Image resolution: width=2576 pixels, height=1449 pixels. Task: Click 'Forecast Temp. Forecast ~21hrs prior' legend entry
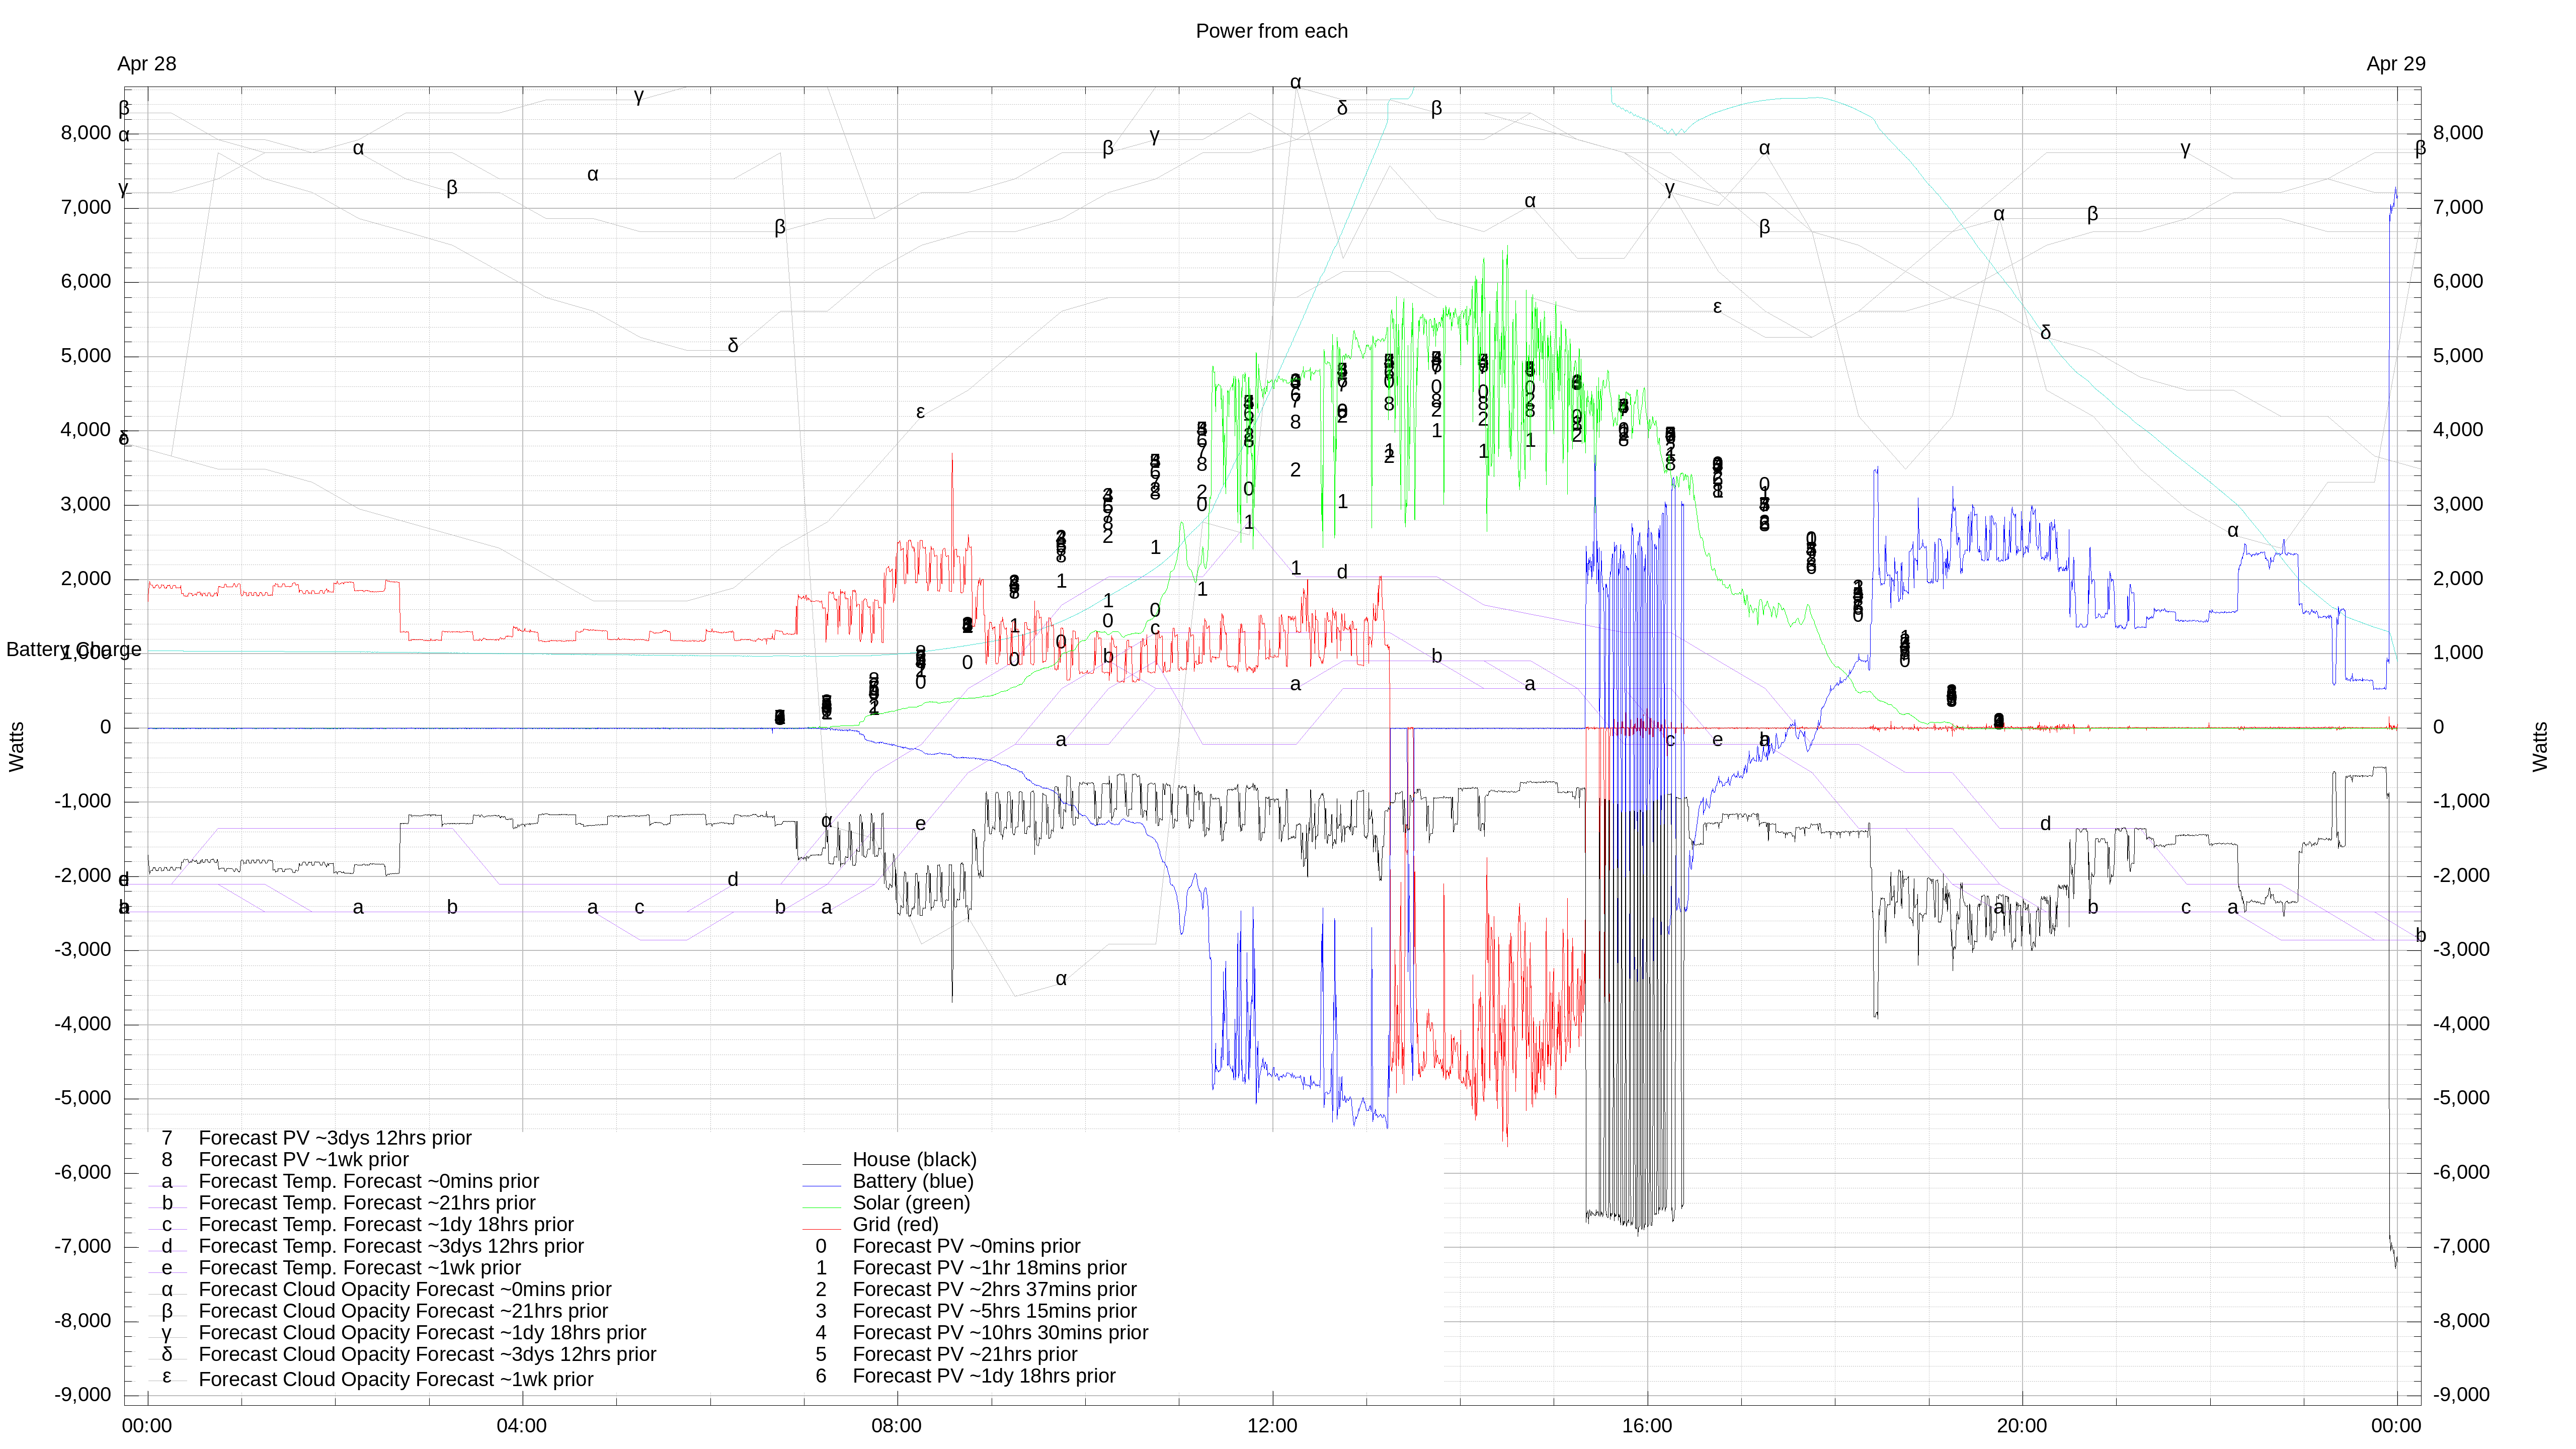click(367, 1204)
